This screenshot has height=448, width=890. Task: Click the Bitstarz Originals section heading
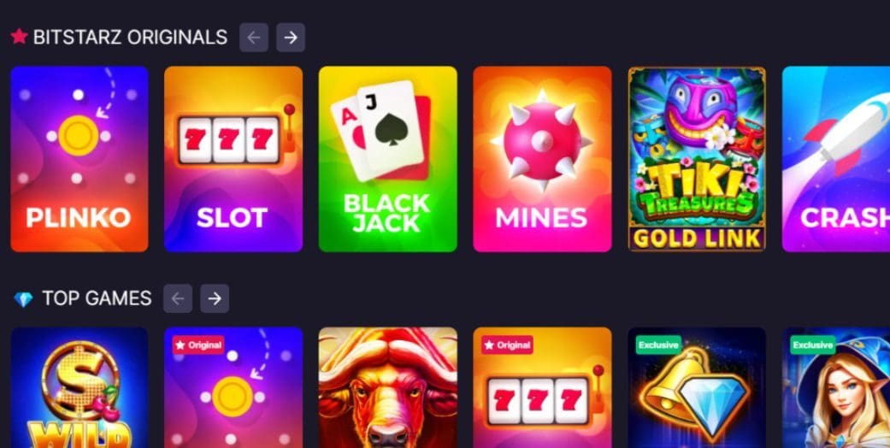(x=130, y=38)
